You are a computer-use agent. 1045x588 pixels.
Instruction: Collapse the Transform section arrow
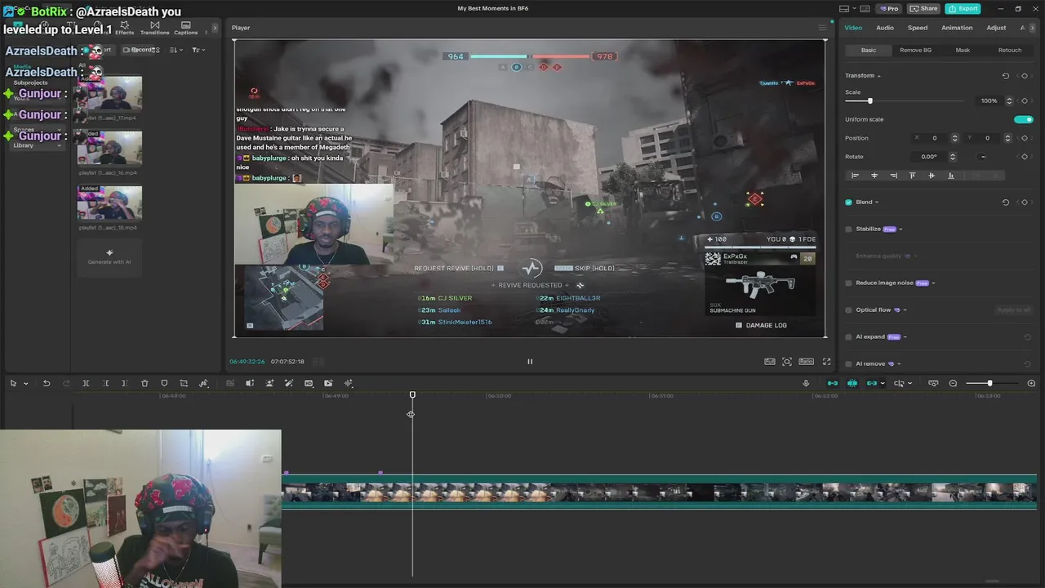click(878, 76)
